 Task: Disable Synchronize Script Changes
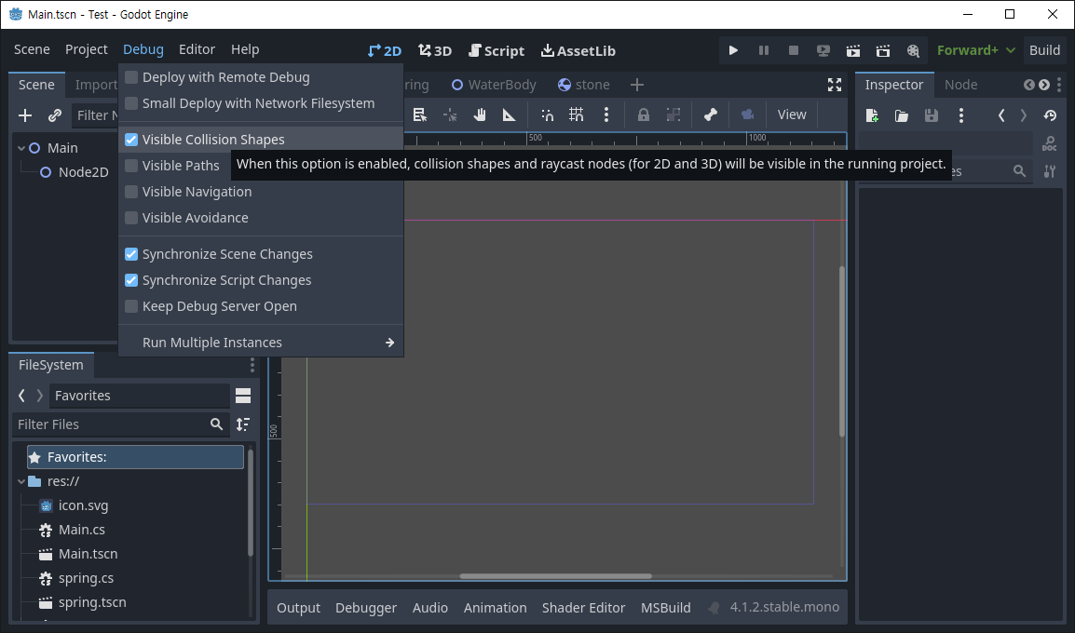pyautogui.click(x=261, y=280)
